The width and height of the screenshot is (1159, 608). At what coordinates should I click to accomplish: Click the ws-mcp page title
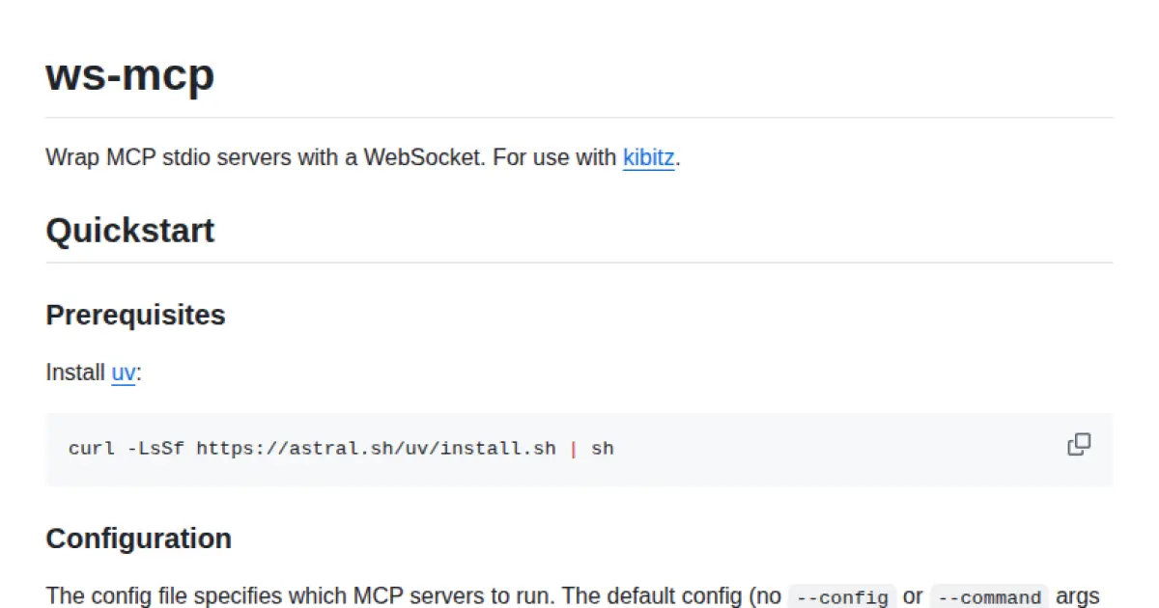tap(129, 75)
